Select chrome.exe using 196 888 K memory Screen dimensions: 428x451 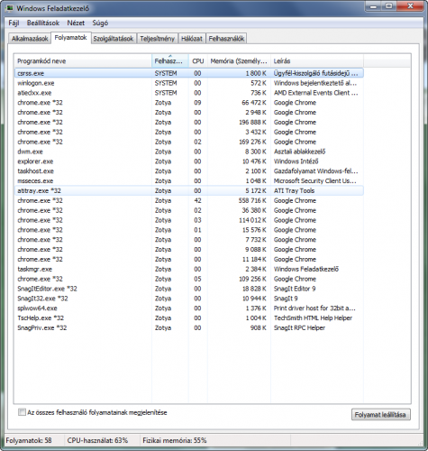(189, 122)
